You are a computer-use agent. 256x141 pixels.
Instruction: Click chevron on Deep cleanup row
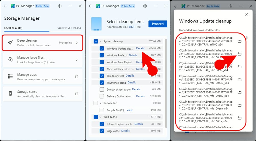coord(77,42)
